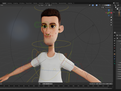Click the red X axis gizmo handle
121x91 pixels.
coord(111,13)
